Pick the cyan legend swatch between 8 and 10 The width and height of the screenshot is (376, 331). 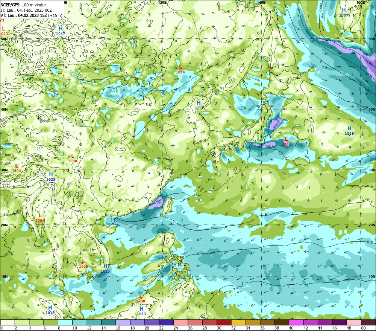pyautogui.click(x=65, y=322)
